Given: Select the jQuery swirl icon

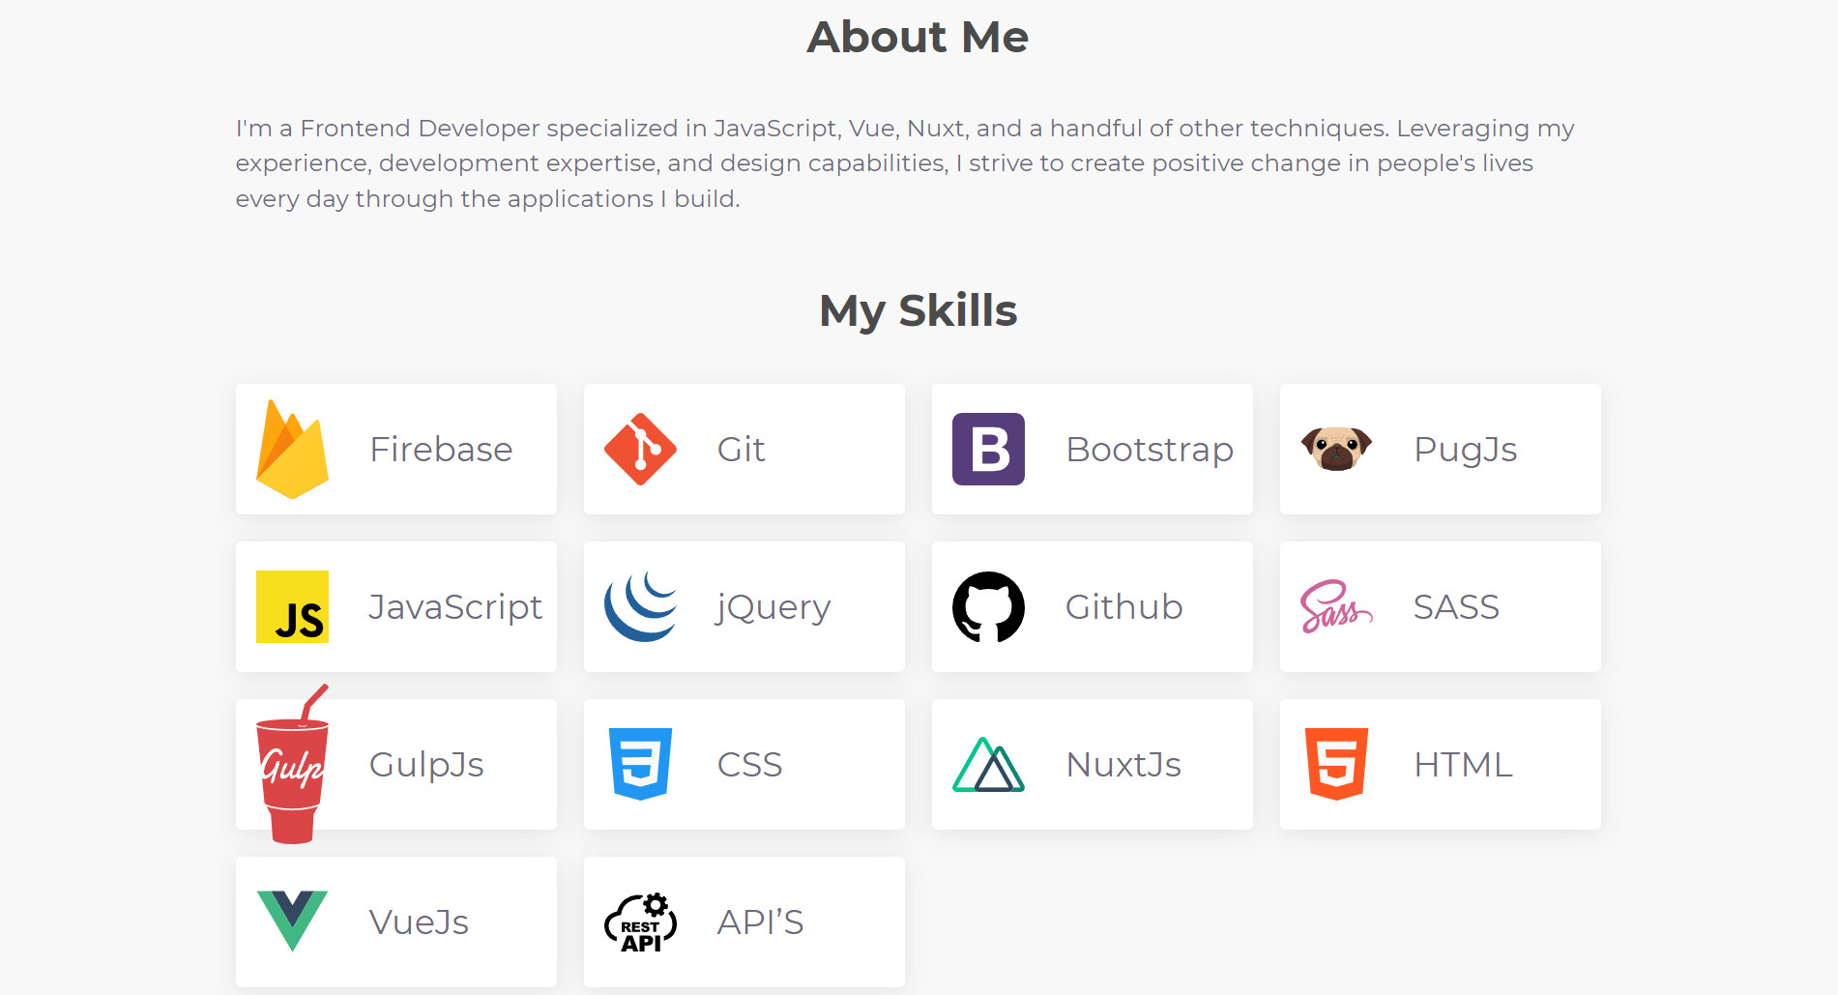Looking at the screenshot, I should (x=640, y=607).
